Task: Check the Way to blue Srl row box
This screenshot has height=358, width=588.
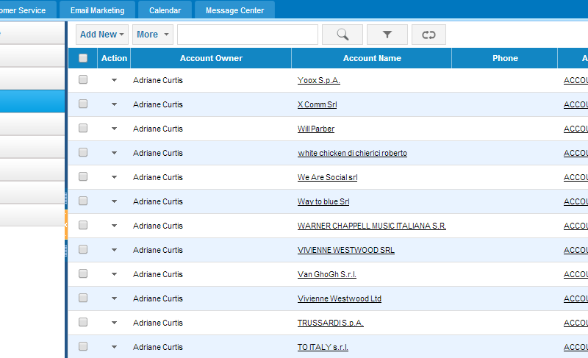Action: (x=83, y=201)
